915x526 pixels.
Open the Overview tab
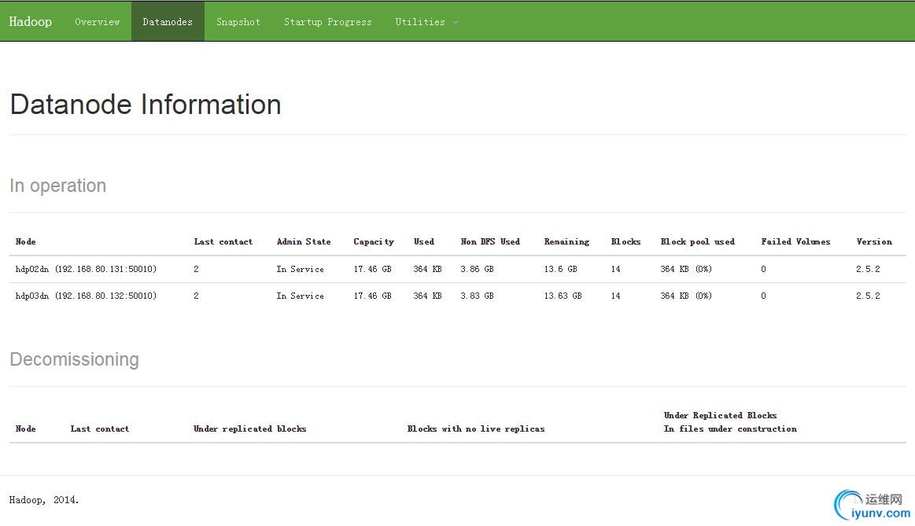click(x=97, y=22)
